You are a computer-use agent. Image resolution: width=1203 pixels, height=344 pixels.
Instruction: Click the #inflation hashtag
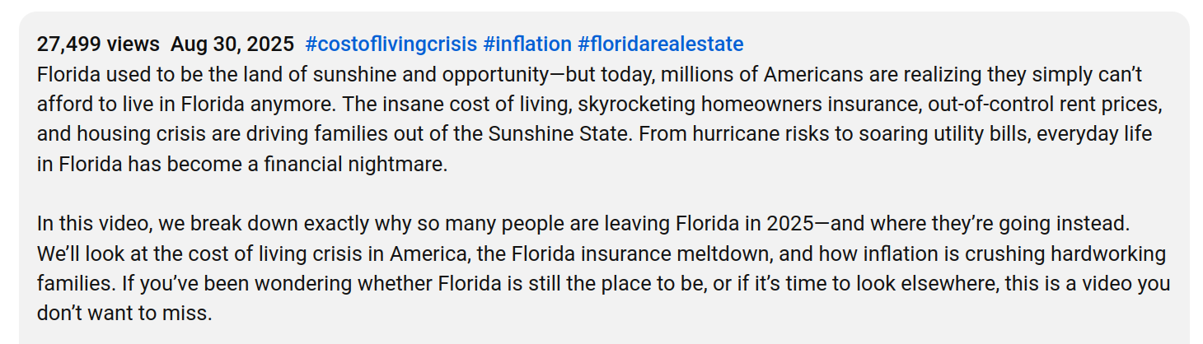[x=527, y=44]
